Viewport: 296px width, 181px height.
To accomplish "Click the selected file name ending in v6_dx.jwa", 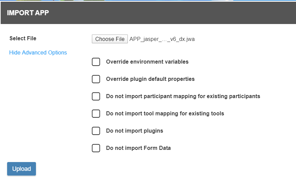I will [x=162, y=39].
